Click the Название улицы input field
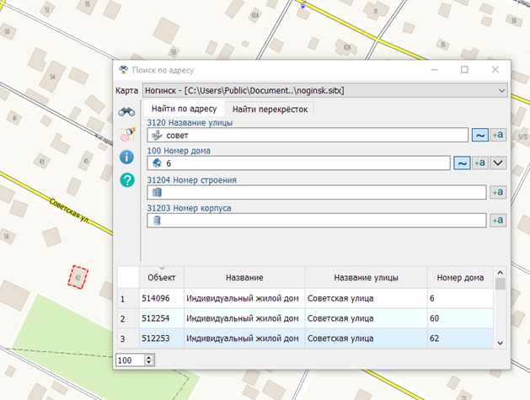 pos(308,135)
